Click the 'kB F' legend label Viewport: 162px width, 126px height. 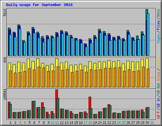[x=159, y=115]
